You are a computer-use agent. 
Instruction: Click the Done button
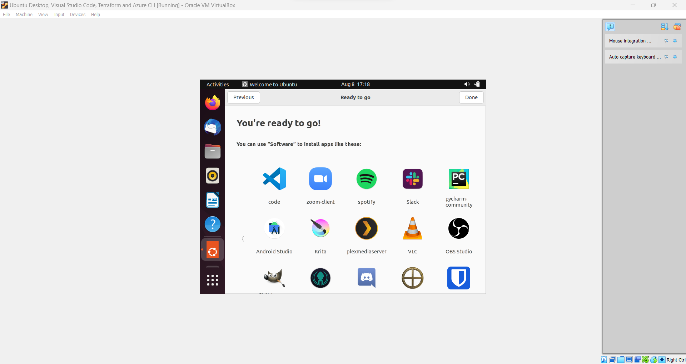[471, 97]
